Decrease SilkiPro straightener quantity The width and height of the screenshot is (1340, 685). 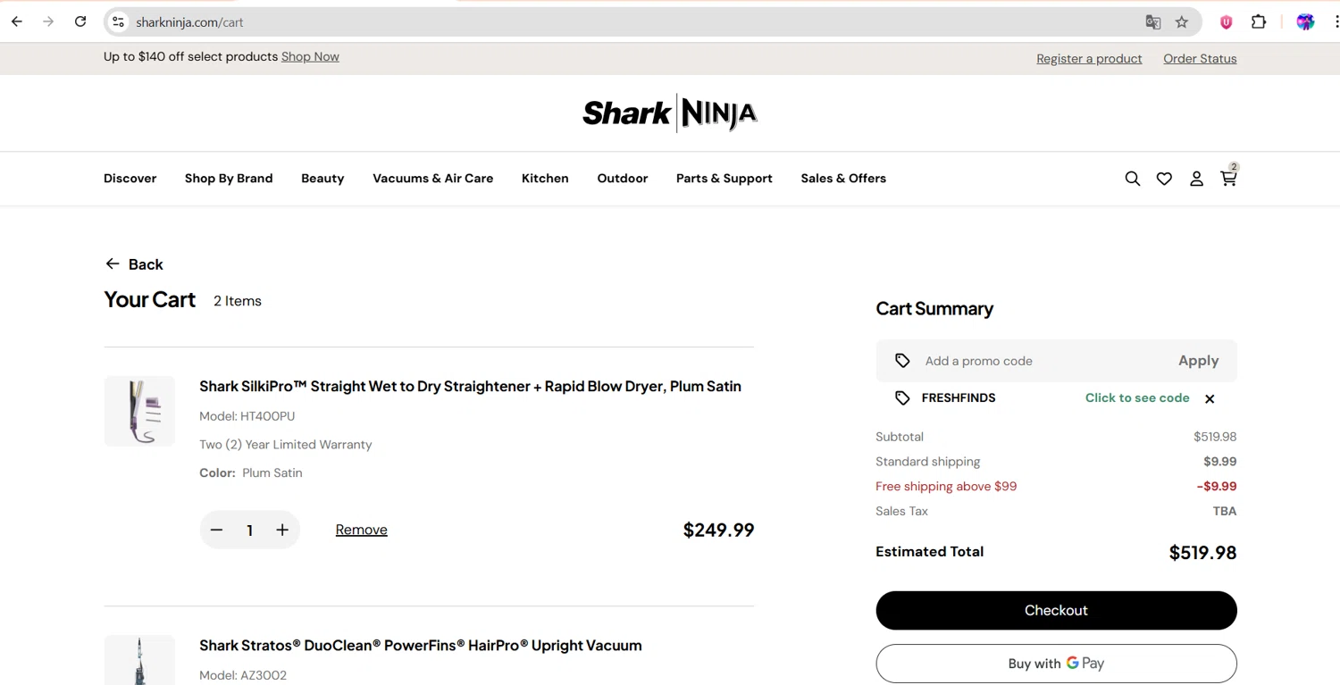(x=216, y=530)
